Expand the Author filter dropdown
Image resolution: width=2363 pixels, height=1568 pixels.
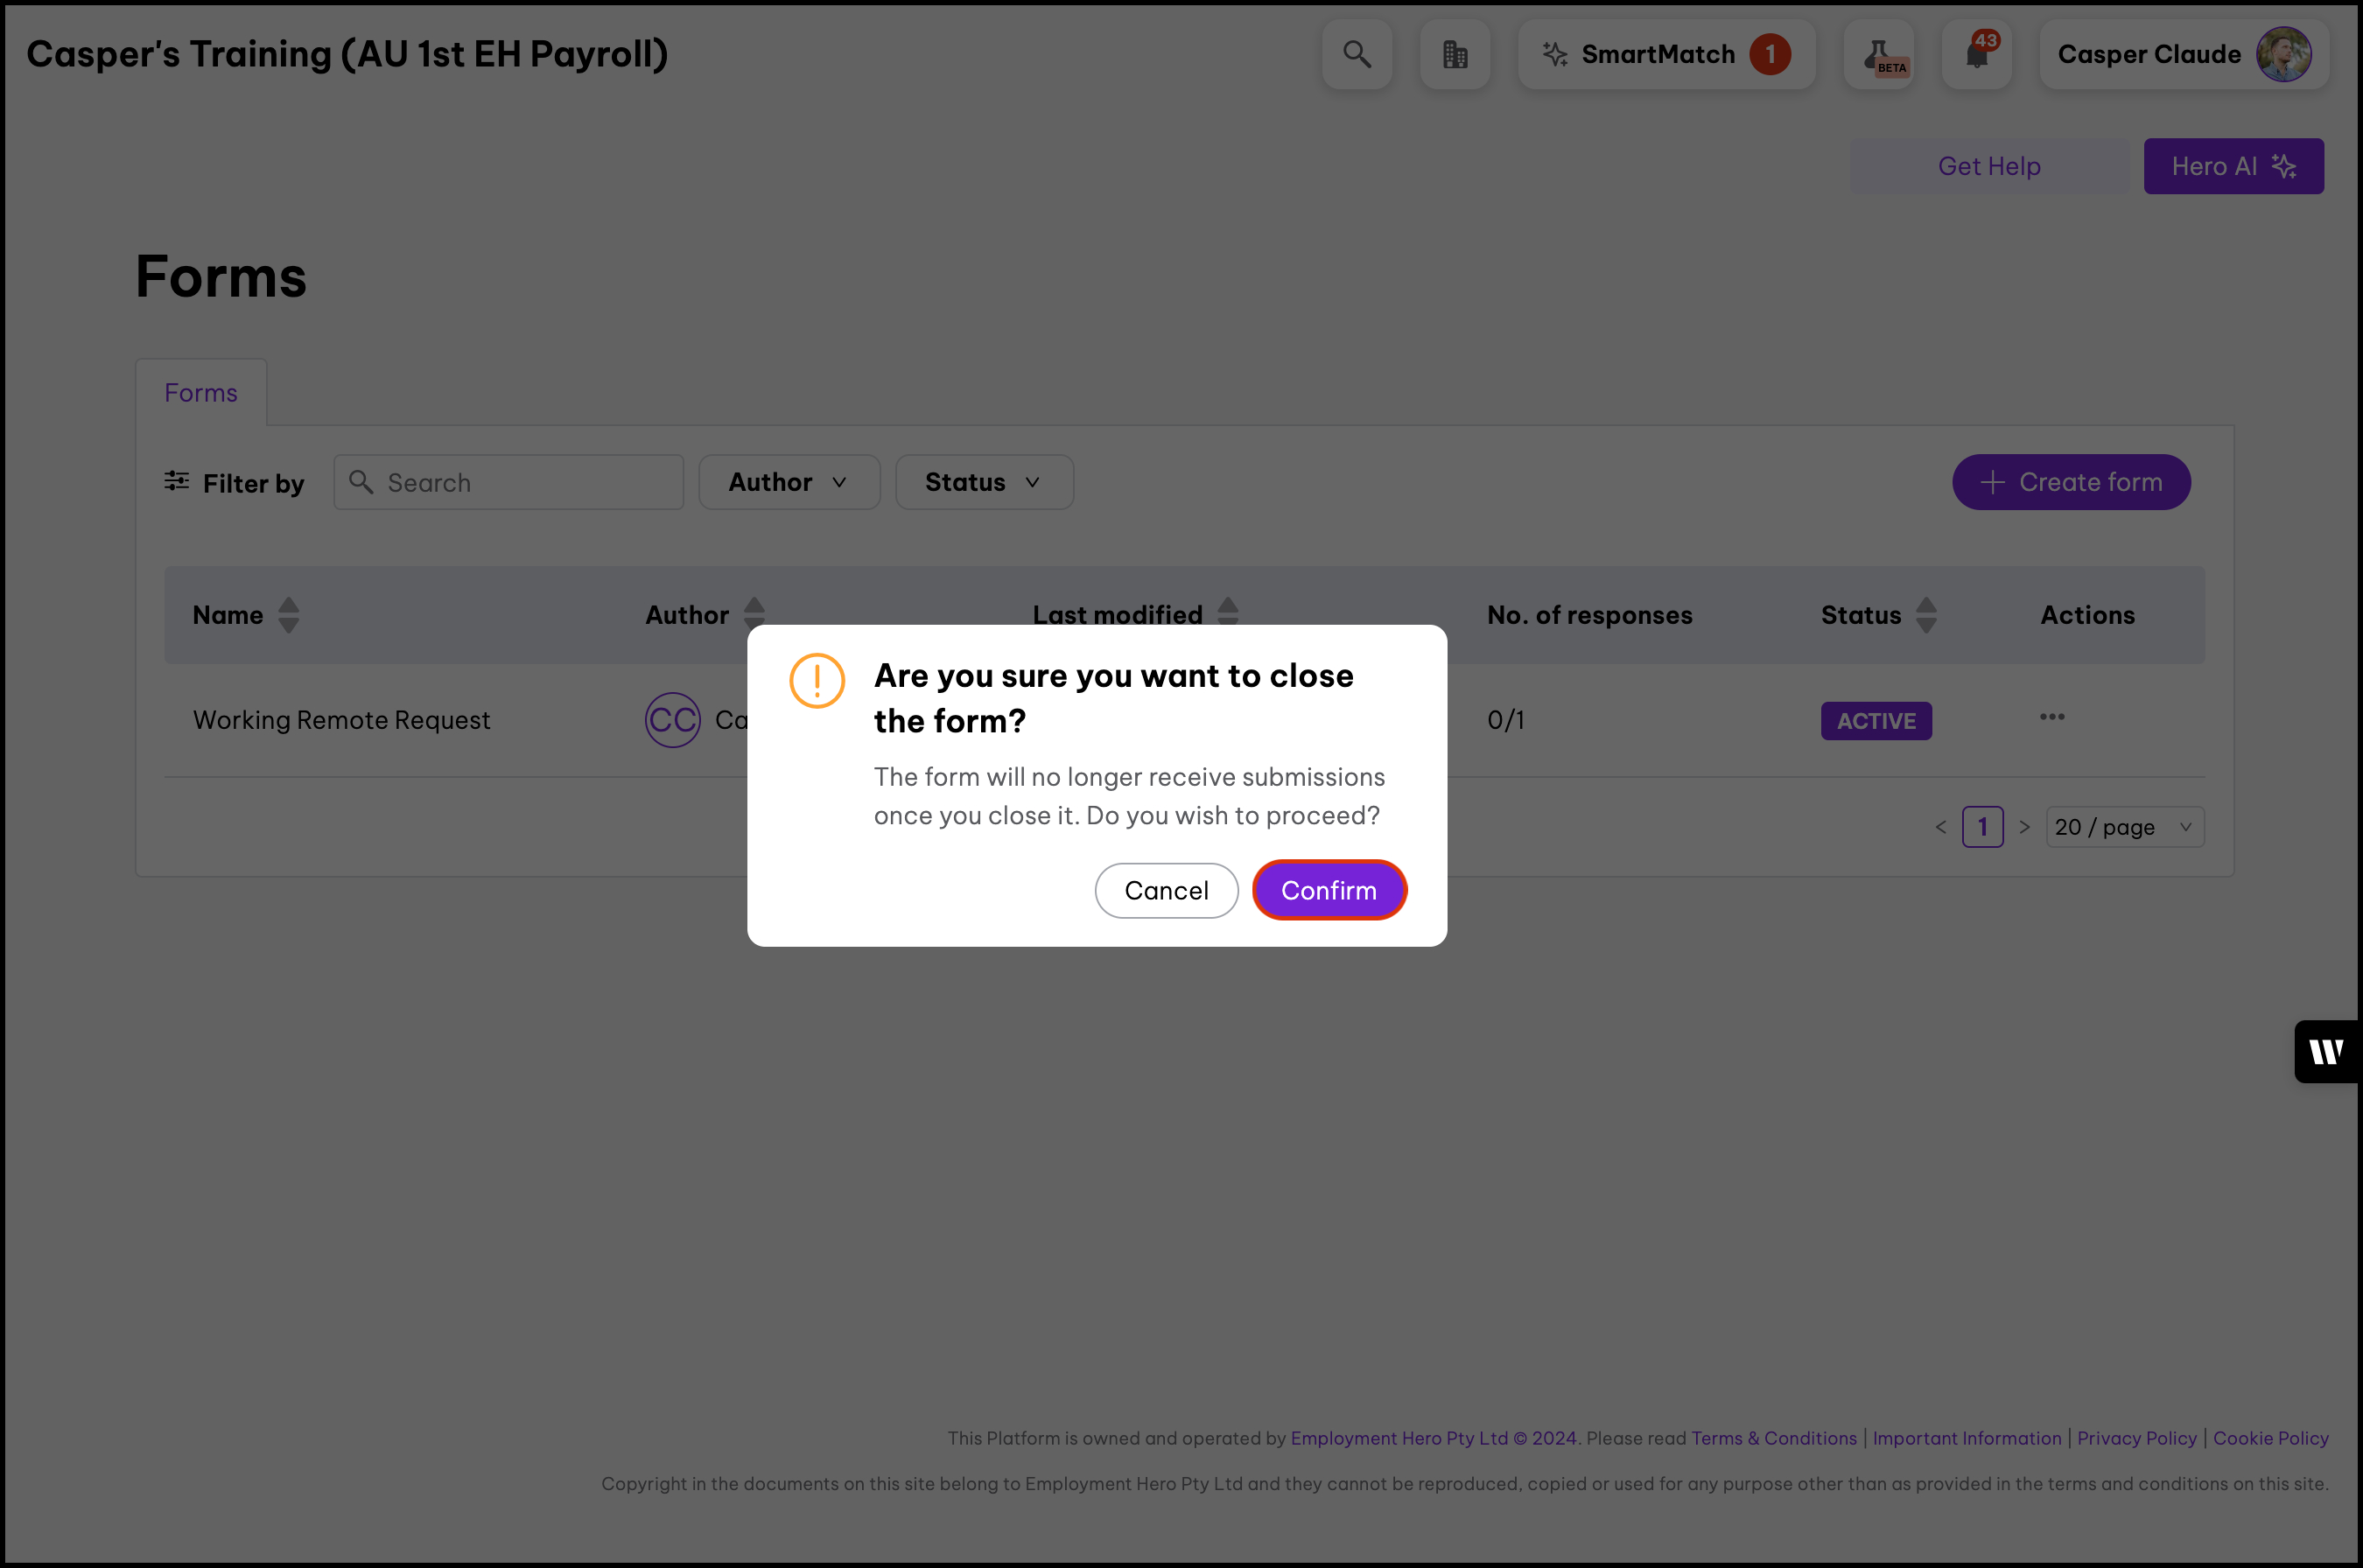pyautogui.click(x=788, y=482)
